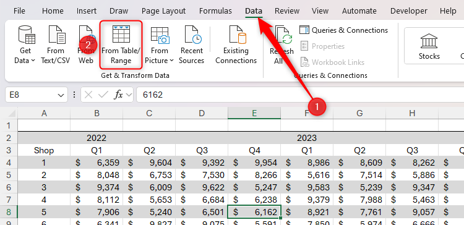Click cell with value 6,359

pos(97,163)
